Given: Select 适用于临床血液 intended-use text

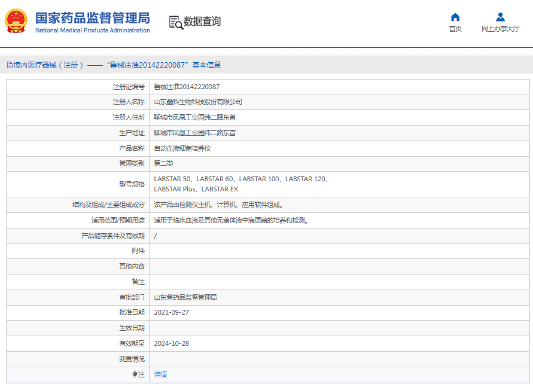Looking at the screenshot, I should click(231, 220).
